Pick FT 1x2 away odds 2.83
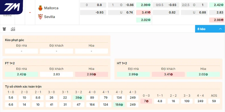Viewport: 225px width, 112px height. point(57,74)
